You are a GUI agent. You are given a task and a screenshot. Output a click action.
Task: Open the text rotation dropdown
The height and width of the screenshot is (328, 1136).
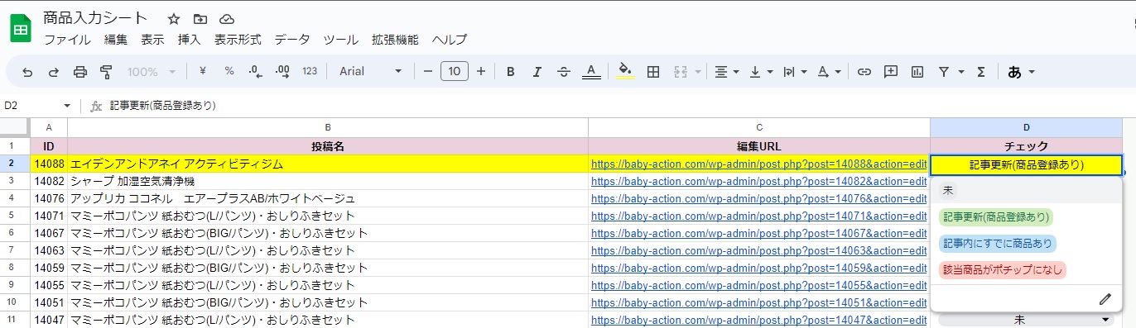pos(828,72)
